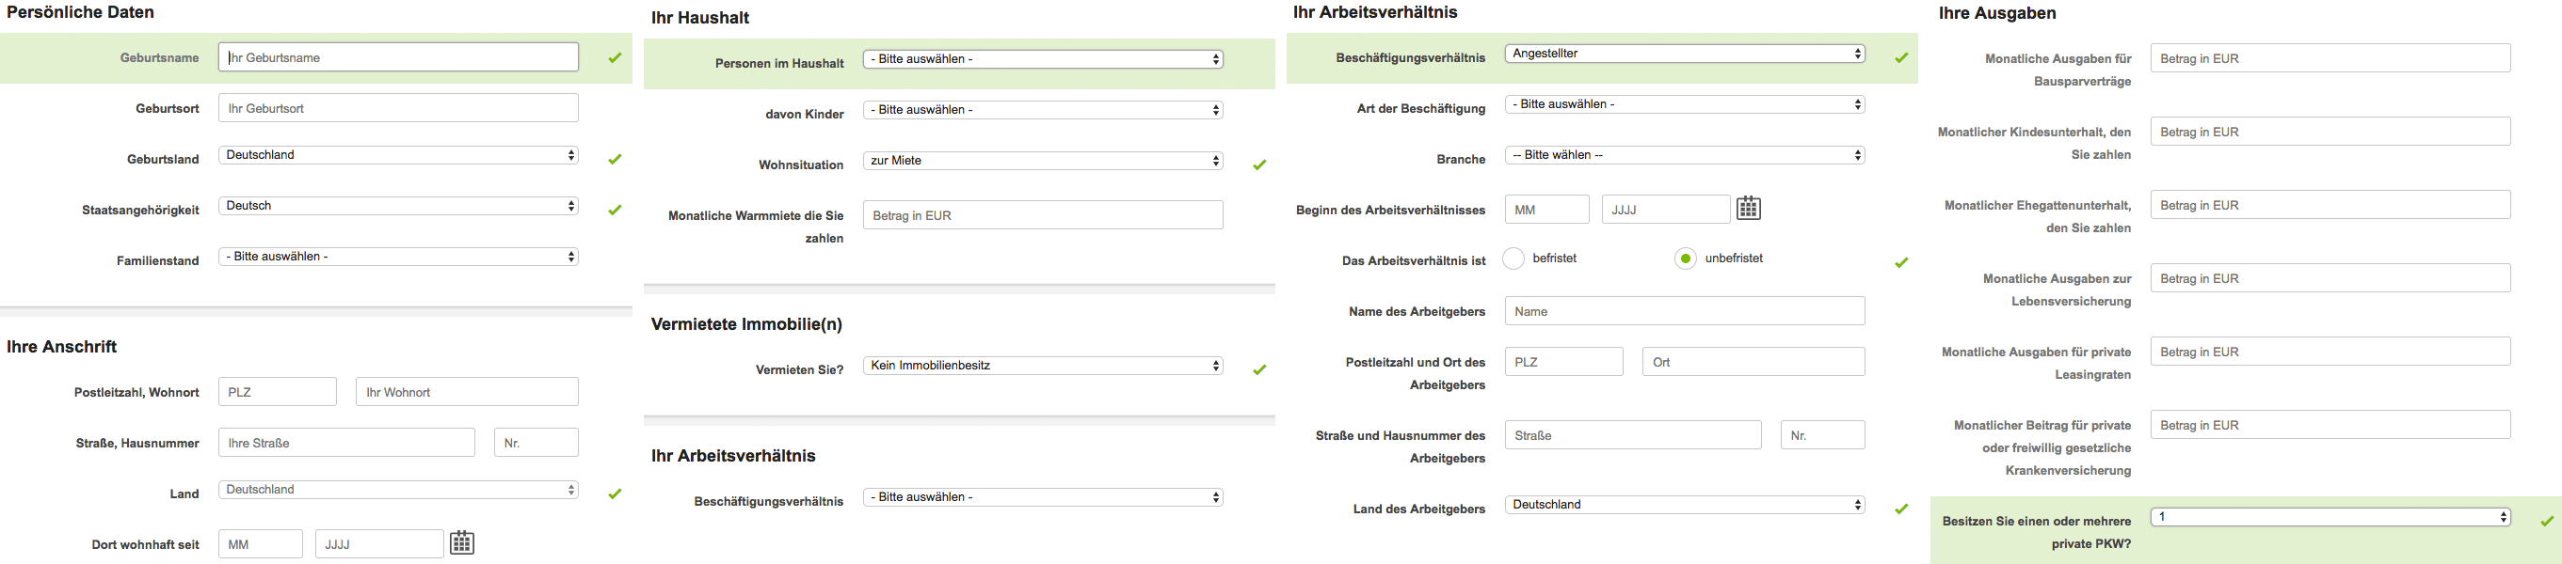2562x564 pixels.
Task: Open the Familienstand dropdown
Action: 398,258
